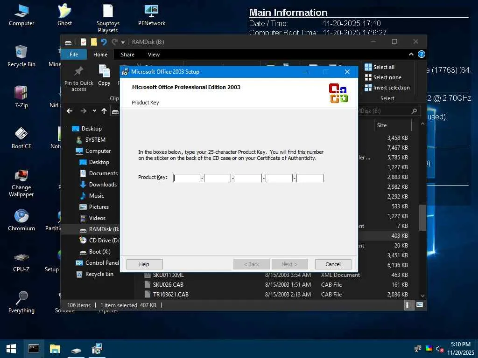This screenshot has width=478, height=358.
Task: Select RAMDisk (B:) in the Explorer tree
Action: click(99, 229)
